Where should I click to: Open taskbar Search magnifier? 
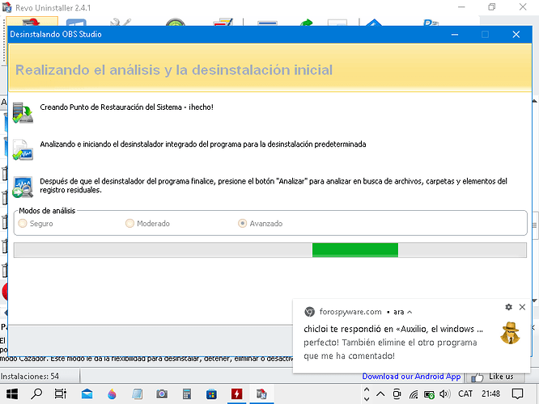click(x=36, y=393)
